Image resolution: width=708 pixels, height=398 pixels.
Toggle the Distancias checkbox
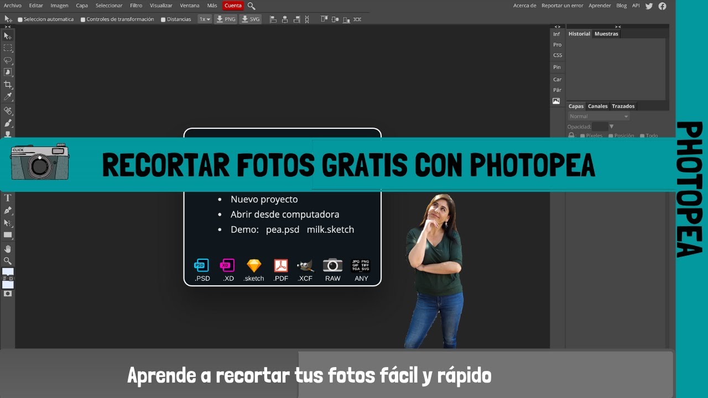[x=163, y=19]
